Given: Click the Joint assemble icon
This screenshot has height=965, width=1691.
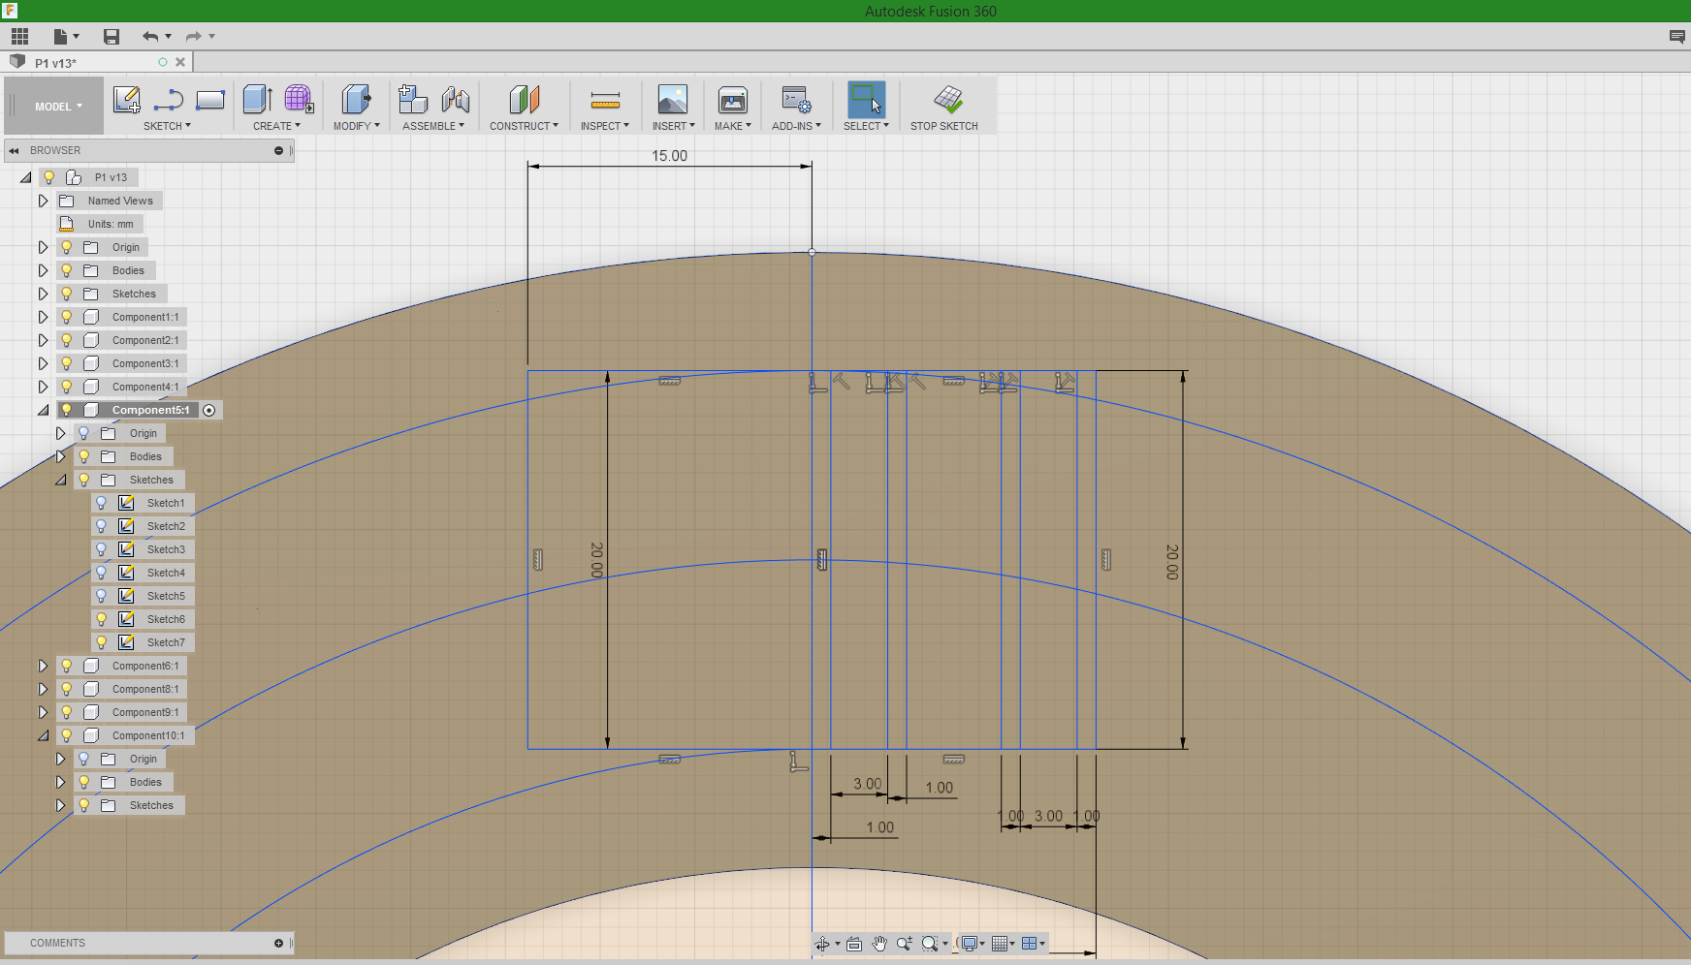Looking at the screenshot, I should [455, 99].
